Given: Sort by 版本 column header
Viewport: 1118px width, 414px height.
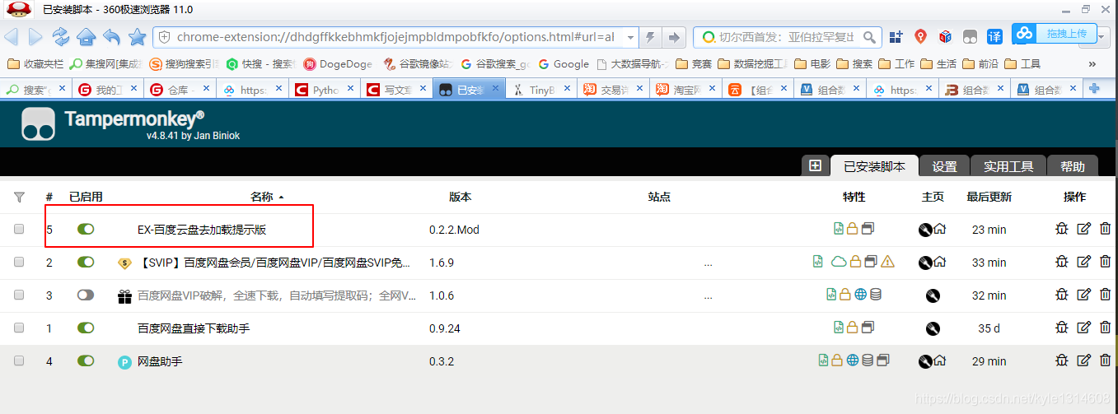Looking at the screenshot, I should tap(460, 197).
